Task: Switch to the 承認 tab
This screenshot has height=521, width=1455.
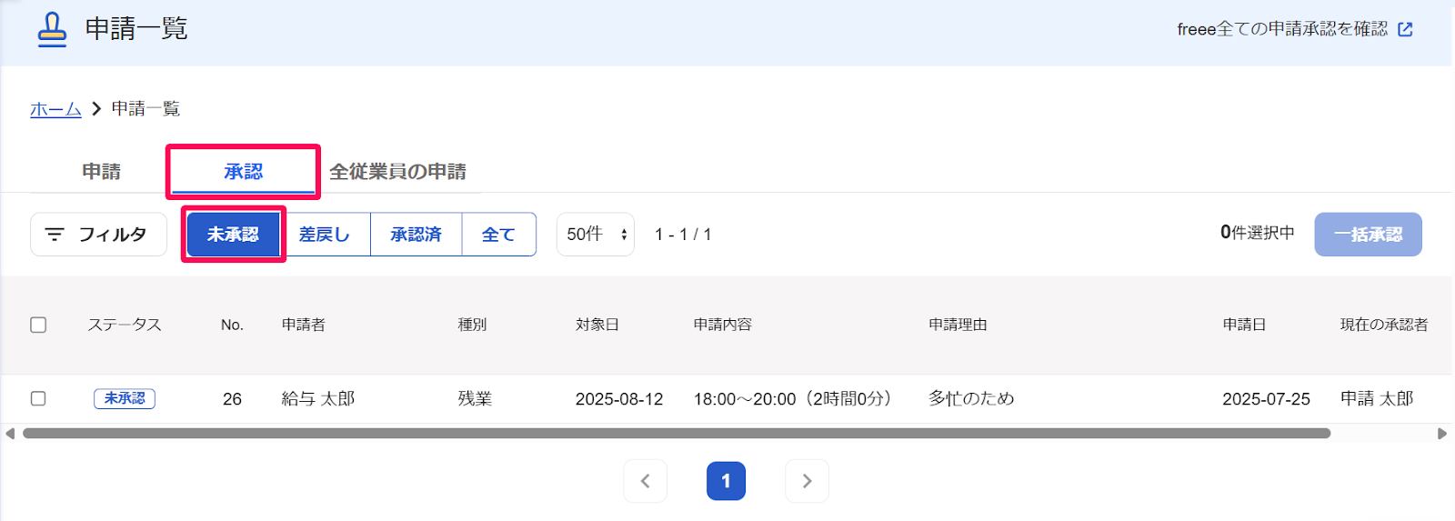Action: point(244,172)
